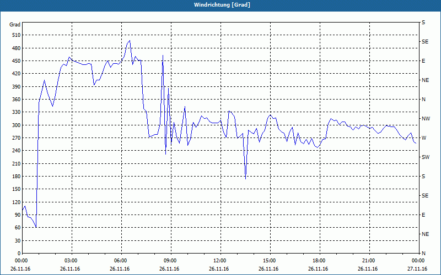Click the 06:00 time label

click(x=120, y=261)
